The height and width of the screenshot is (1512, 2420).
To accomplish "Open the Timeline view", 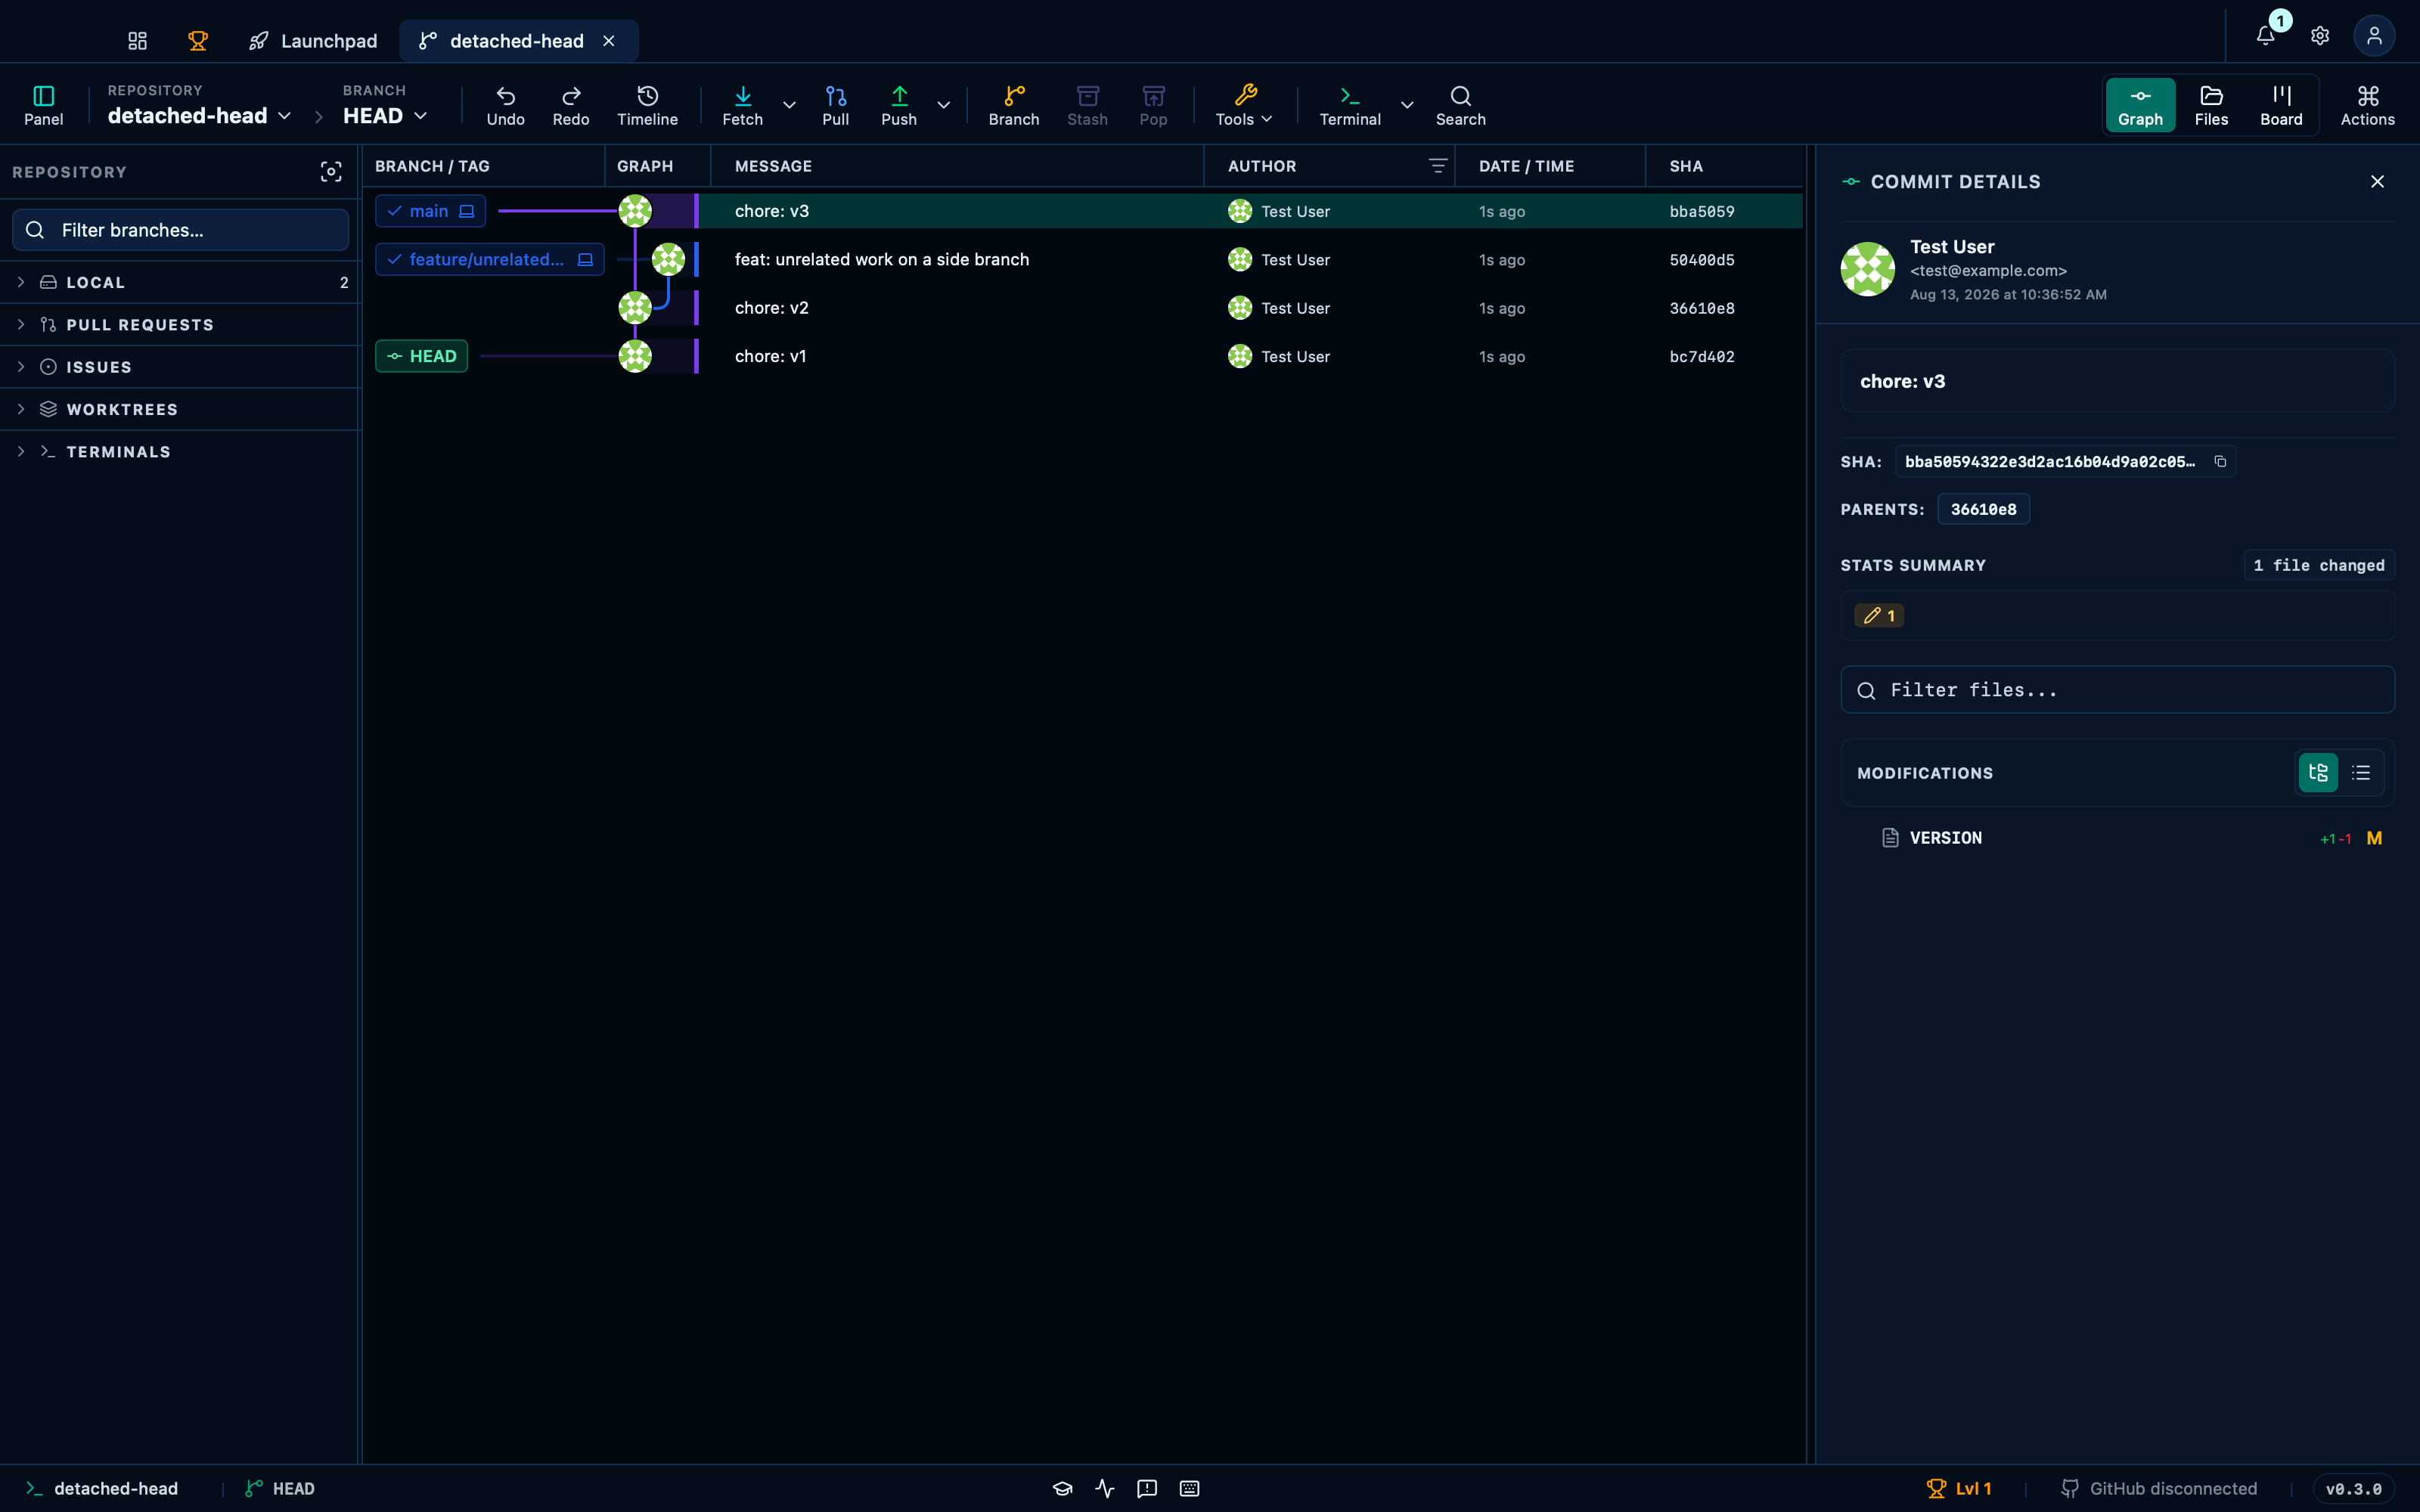I will (647, 105).
